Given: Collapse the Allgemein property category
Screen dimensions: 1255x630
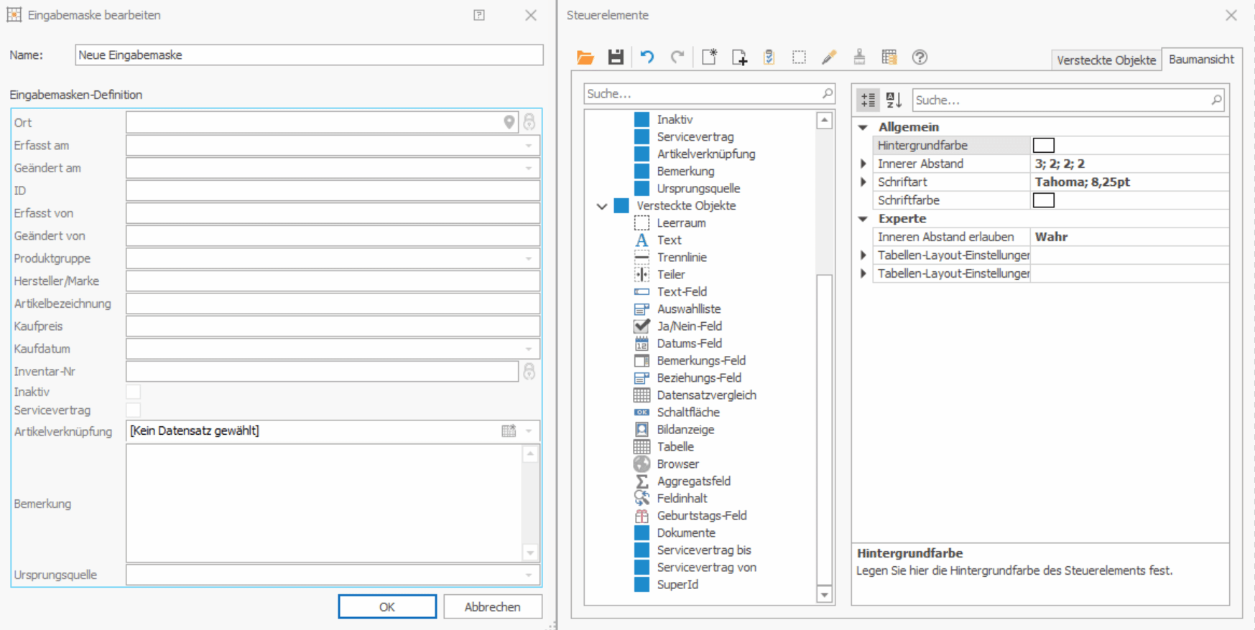Looking at the screenshot, I should (x=863, y=127).
